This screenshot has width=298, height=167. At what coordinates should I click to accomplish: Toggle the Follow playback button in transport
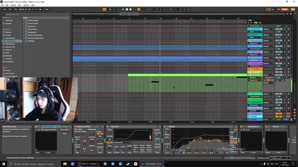pyautogui.click(x=104, y=9)
